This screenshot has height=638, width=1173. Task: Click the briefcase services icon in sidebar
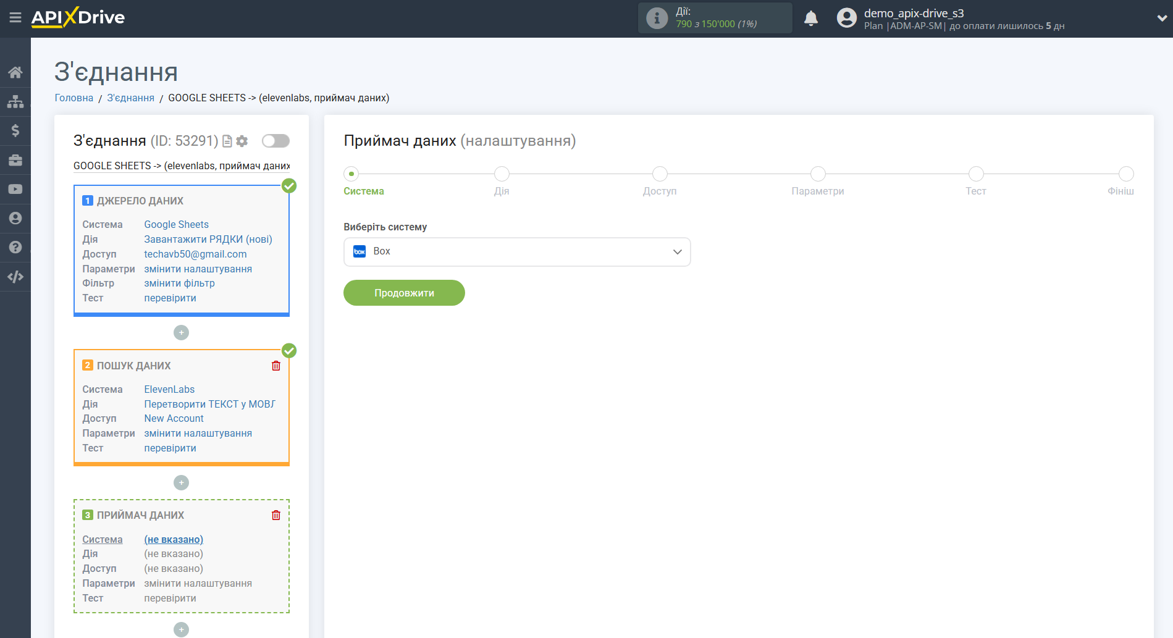(x=15, y=159)
